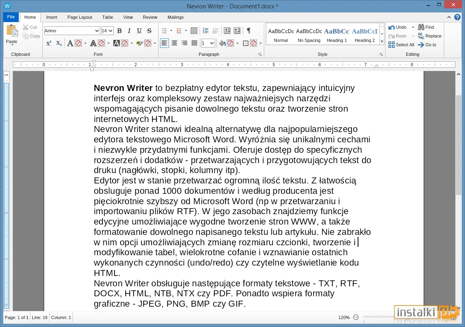Click the Redo button
This screenshot has width=465, height=327.
click(398, 36)
